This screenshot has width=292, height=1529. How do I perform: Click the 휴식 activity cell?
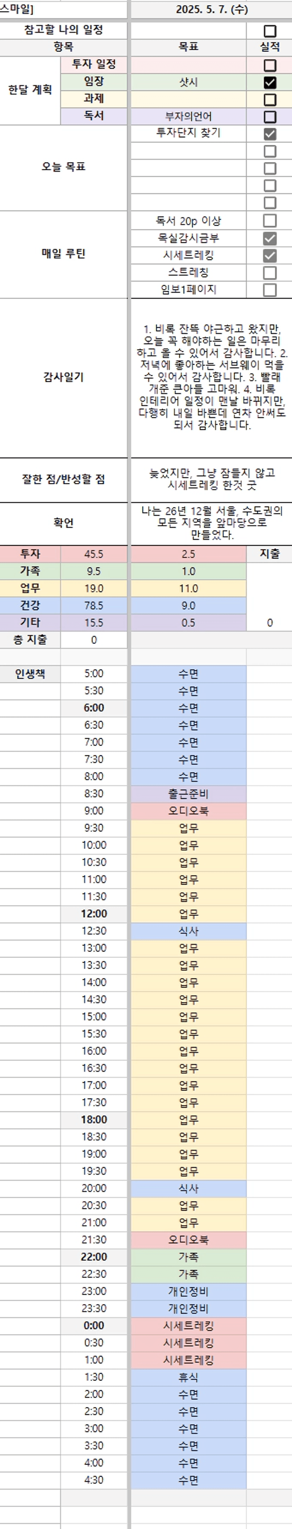(188, 1377)
